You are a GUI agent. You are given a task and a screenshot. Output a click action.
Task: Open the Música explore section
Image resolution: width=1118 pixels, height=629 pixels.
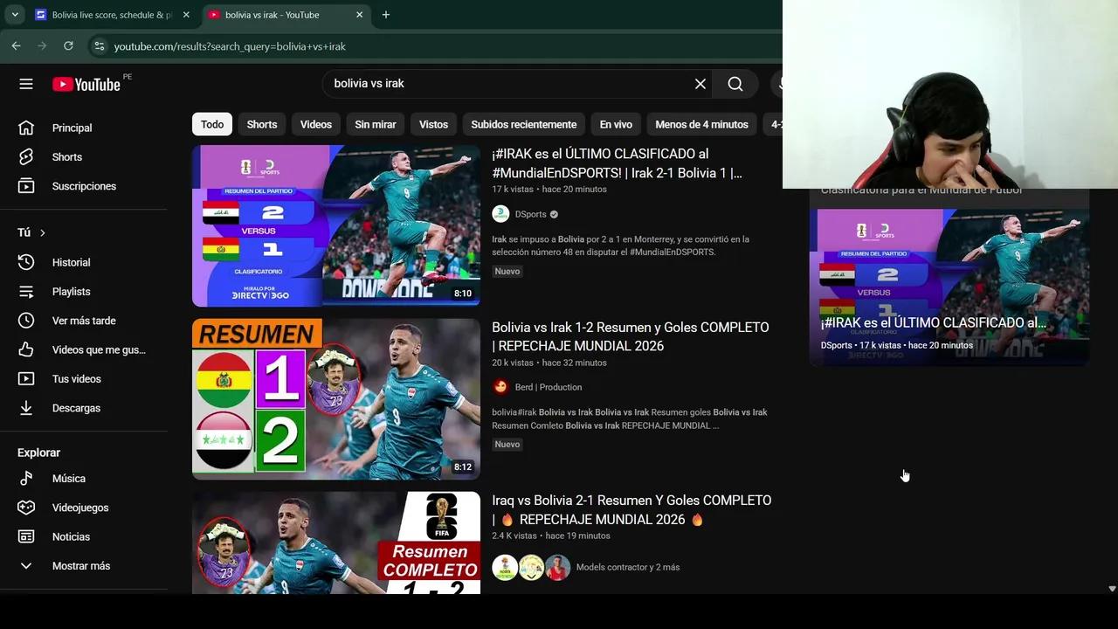[x=69, y=478]
